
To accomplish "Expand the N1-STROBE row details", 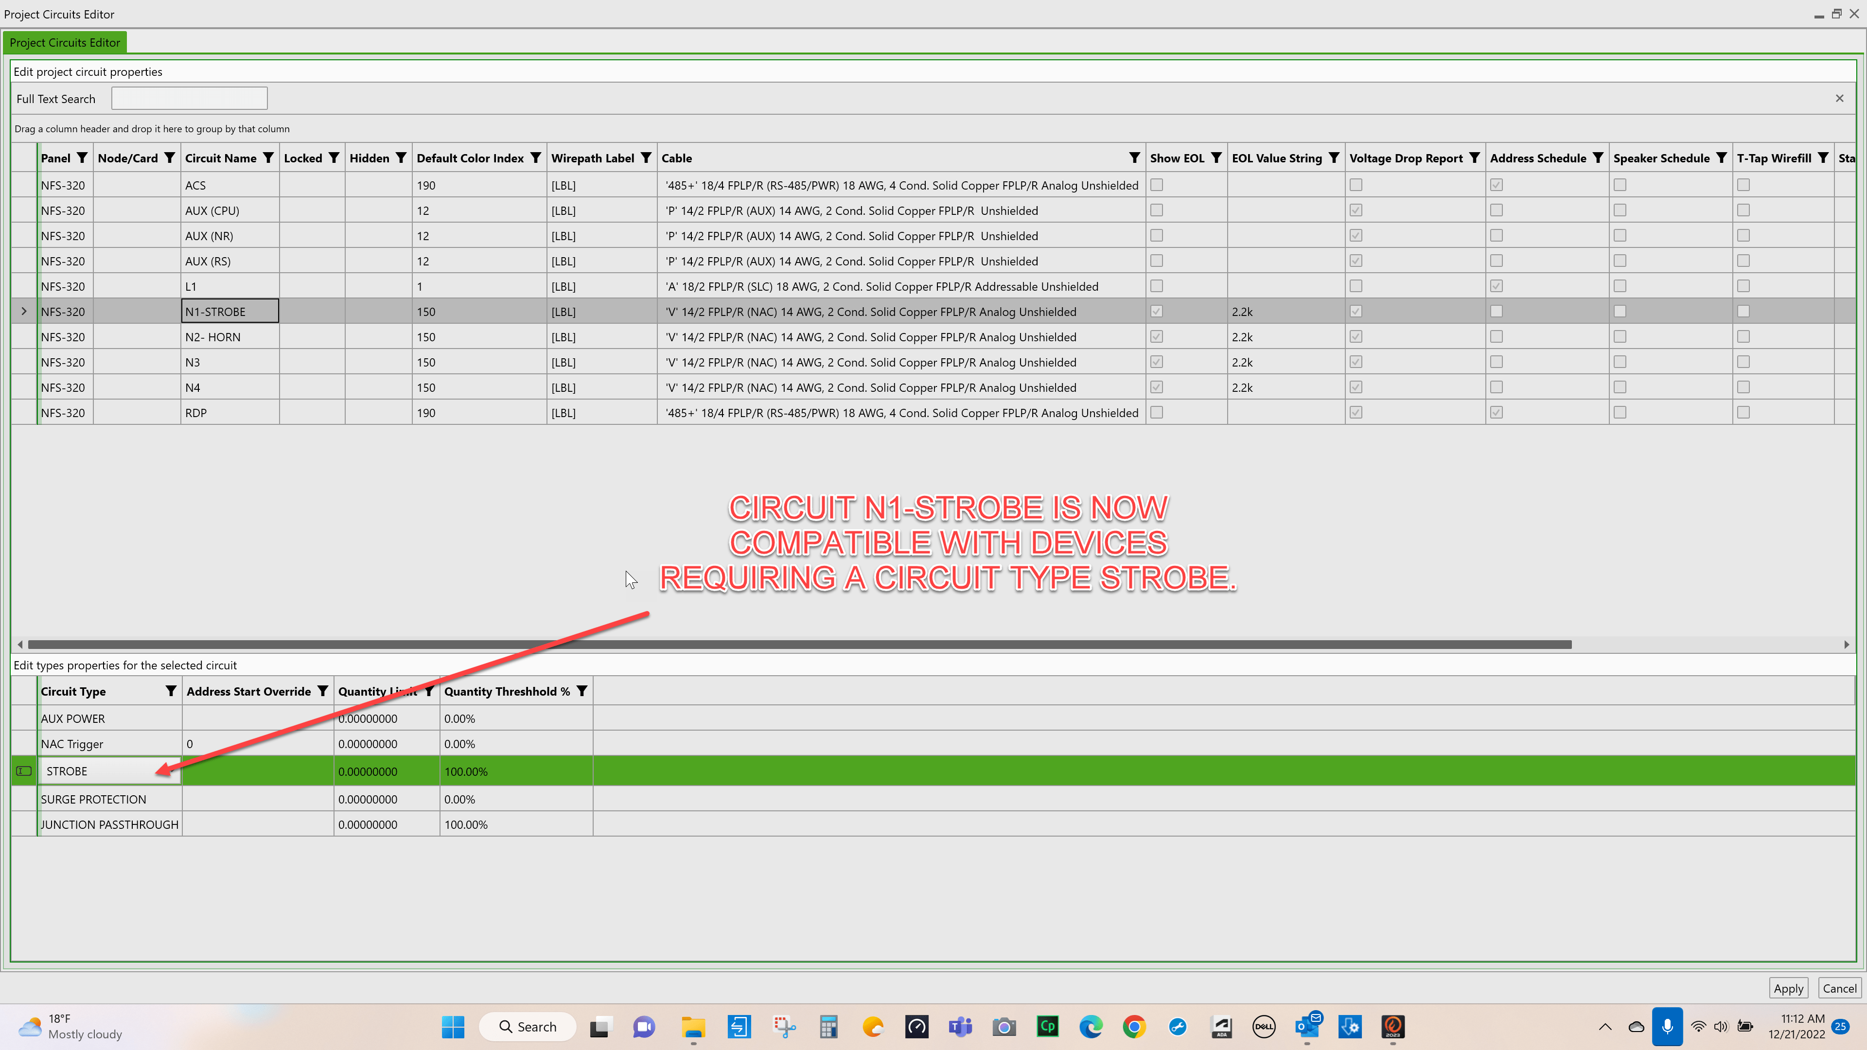I will (24, 311).
